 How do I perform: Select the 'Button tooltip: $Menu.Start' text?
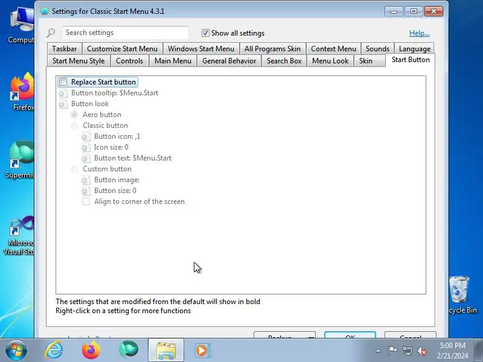[115, 93]
